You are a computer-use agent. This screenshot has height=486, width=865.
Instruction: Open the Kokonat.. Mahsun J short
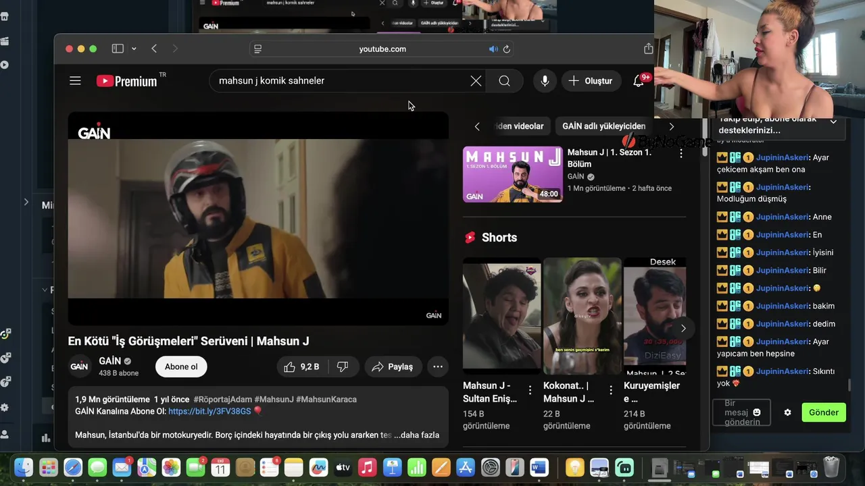click(x=582, y=316)
